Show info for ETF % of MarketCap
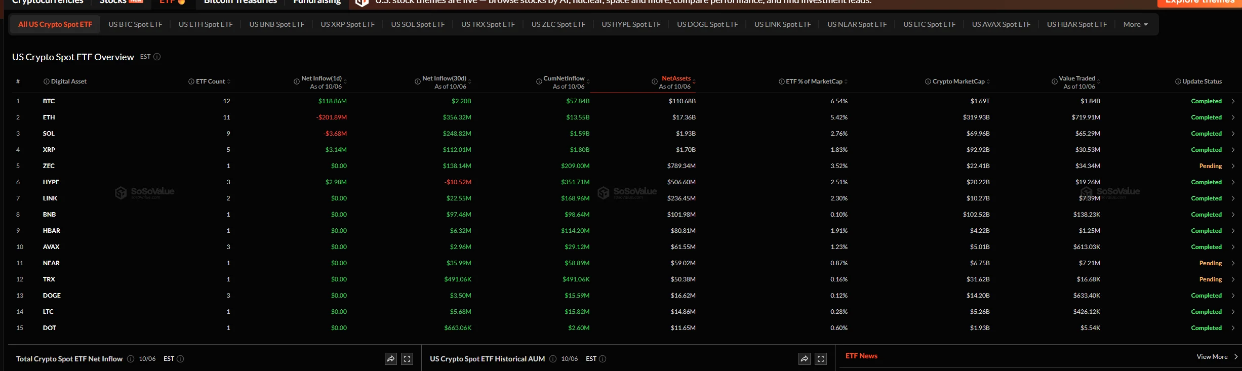This screenshot has height=371, width=1242. [x=782, y=81]
